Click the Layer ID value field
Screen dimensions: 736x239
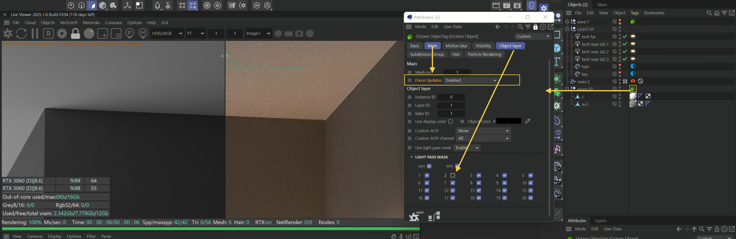451,105
